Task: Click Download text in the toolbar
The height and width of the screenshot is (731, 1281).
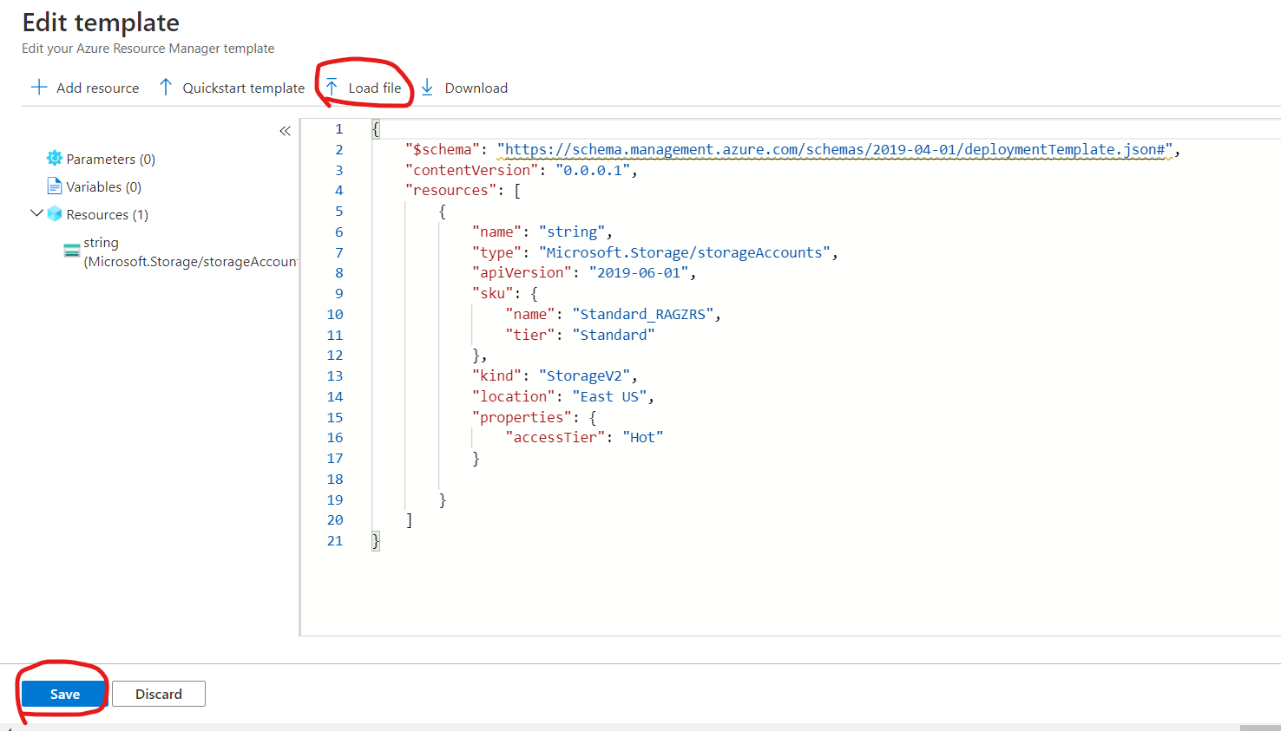Action: coord(476,88)
